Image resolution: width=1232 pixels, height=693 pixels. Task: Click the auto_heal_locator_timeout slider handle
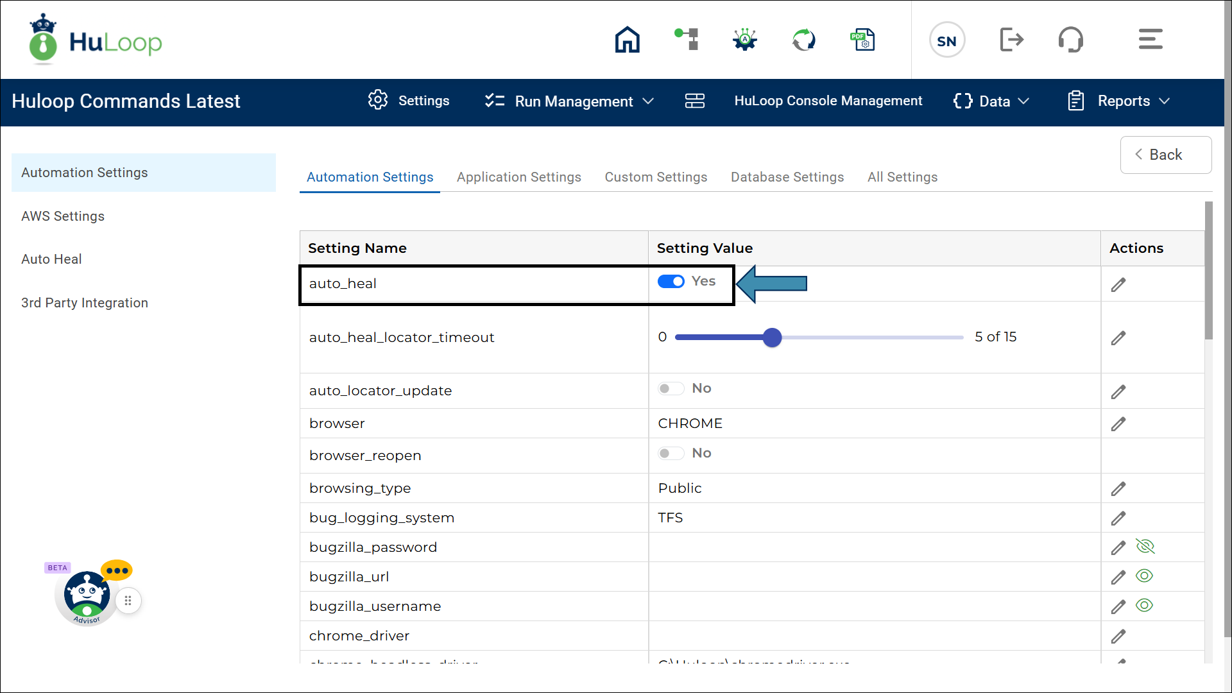[x=772, y=338]
